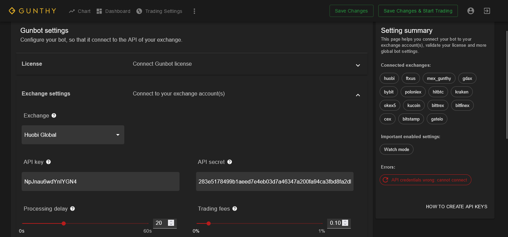Image resolution: width=508 pixels, height=237 pixels.
Task: Click the refresh icon in error chip
Action: pos(385,180)
